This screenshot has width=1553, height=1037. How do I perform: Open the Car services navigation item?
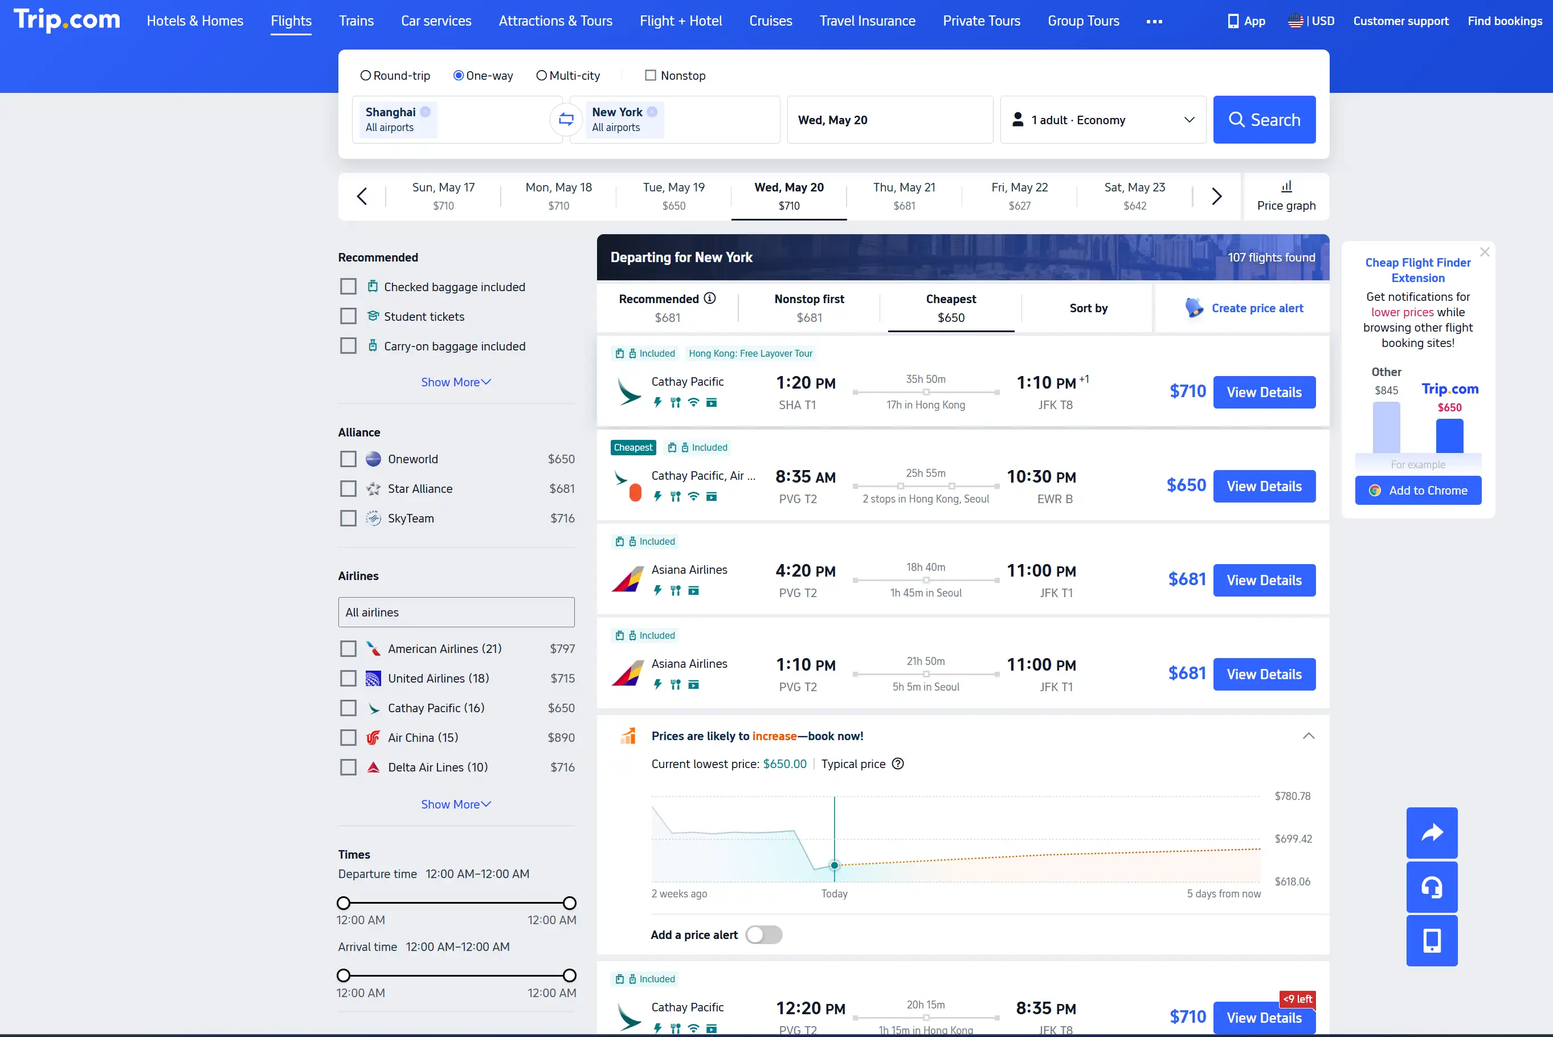[x=436, y=21]
